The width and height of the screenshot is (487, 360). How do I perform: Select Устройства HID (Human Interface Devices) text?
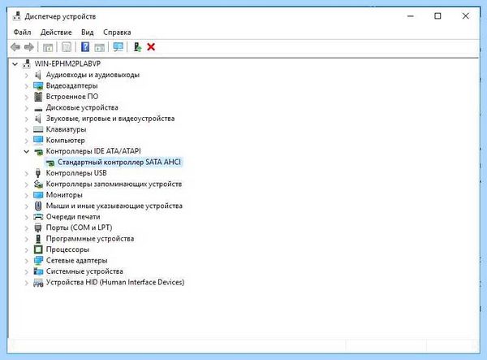(115, 282)
